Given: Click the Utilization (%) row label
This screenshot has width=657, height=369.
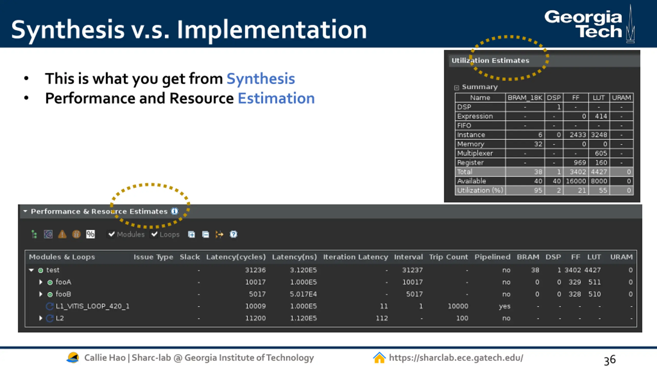Looking at the screenshot, I should (x=480, y=190).
